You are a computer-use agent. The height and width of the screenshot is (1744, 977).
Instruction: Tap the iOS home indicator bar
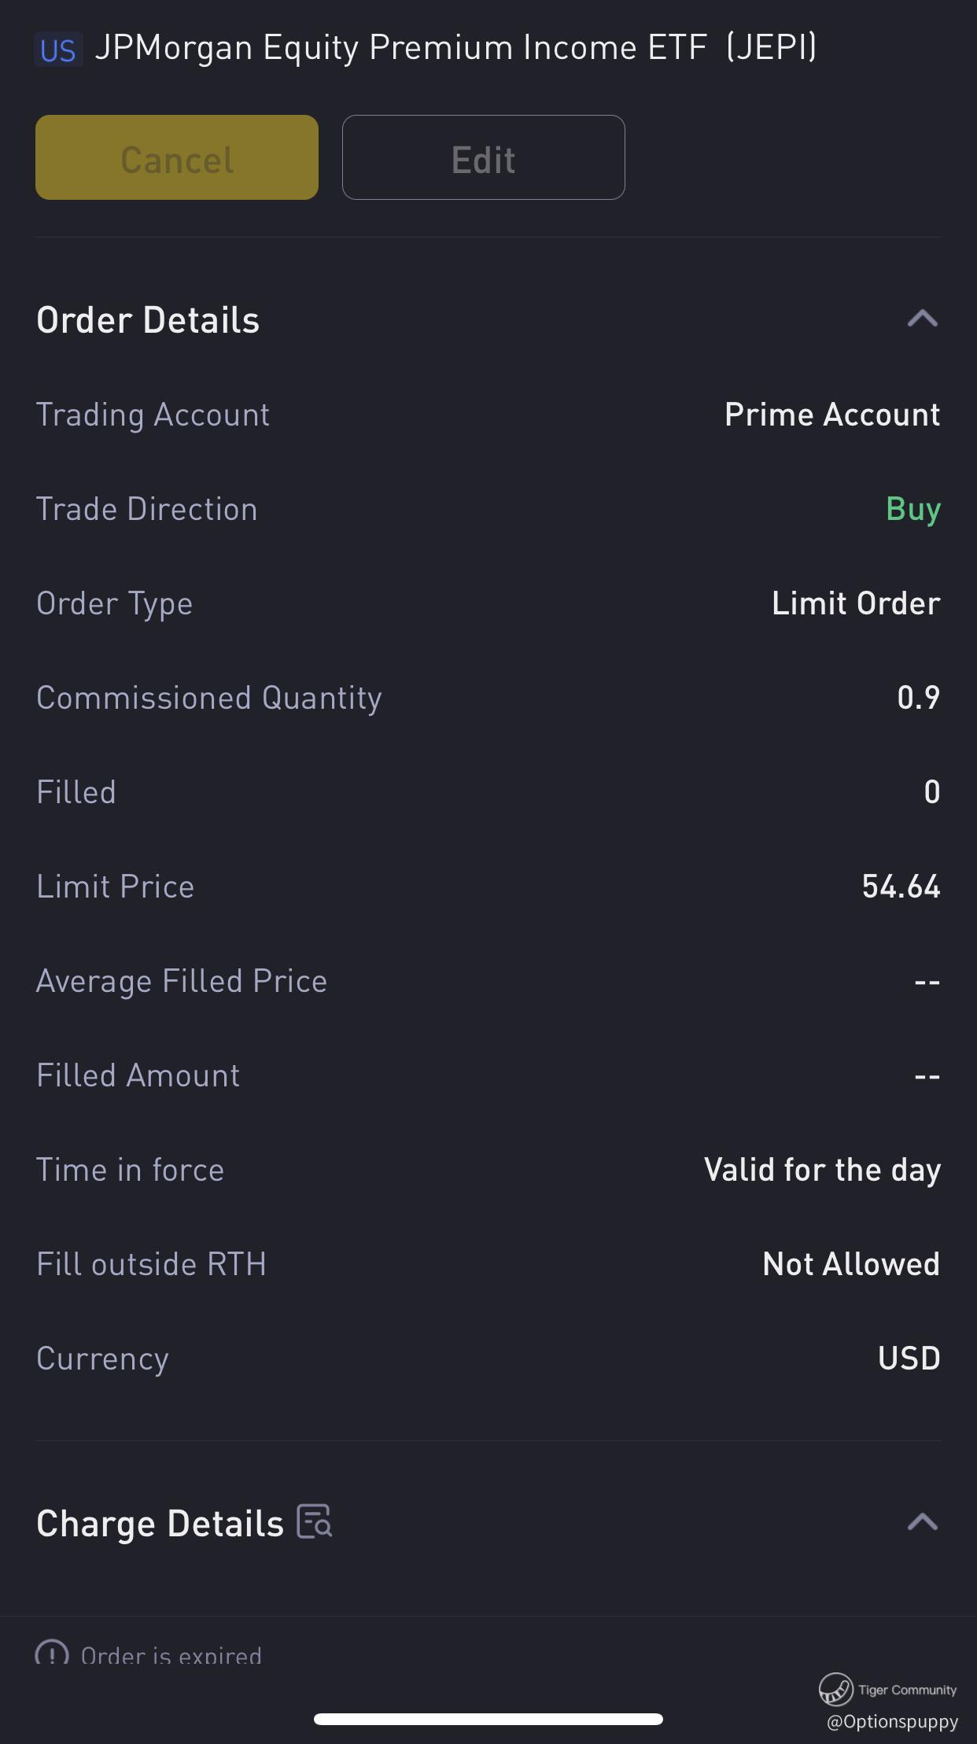click(x=488, y=1719)
